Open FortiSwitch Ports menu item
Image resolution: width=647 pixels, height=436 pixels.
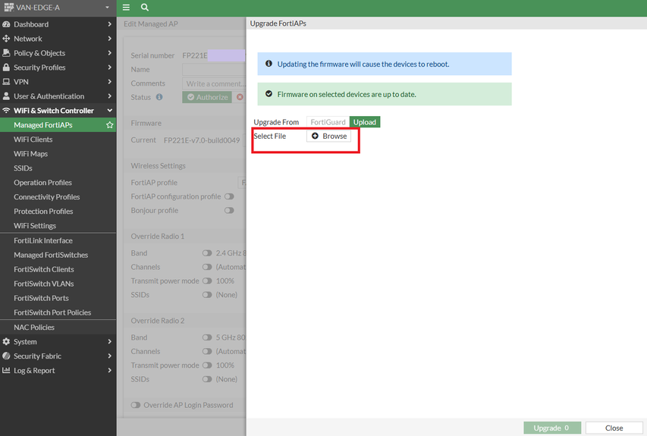(x=58, y=298)
